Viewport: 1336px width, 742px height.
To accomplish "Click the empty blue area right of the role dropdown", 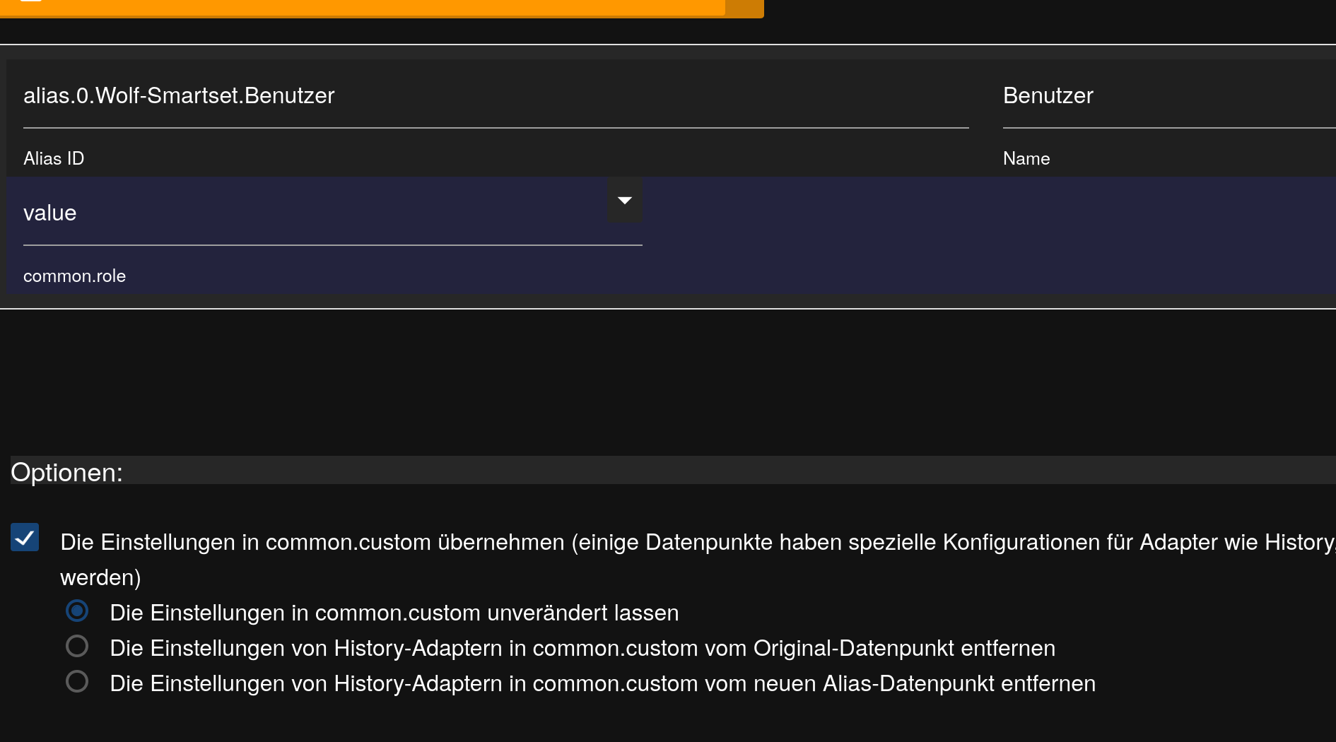I will (x=990, y=233).
